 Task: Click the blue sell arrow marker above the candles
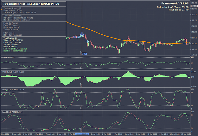pyautogui.click(x=82, y=34)
